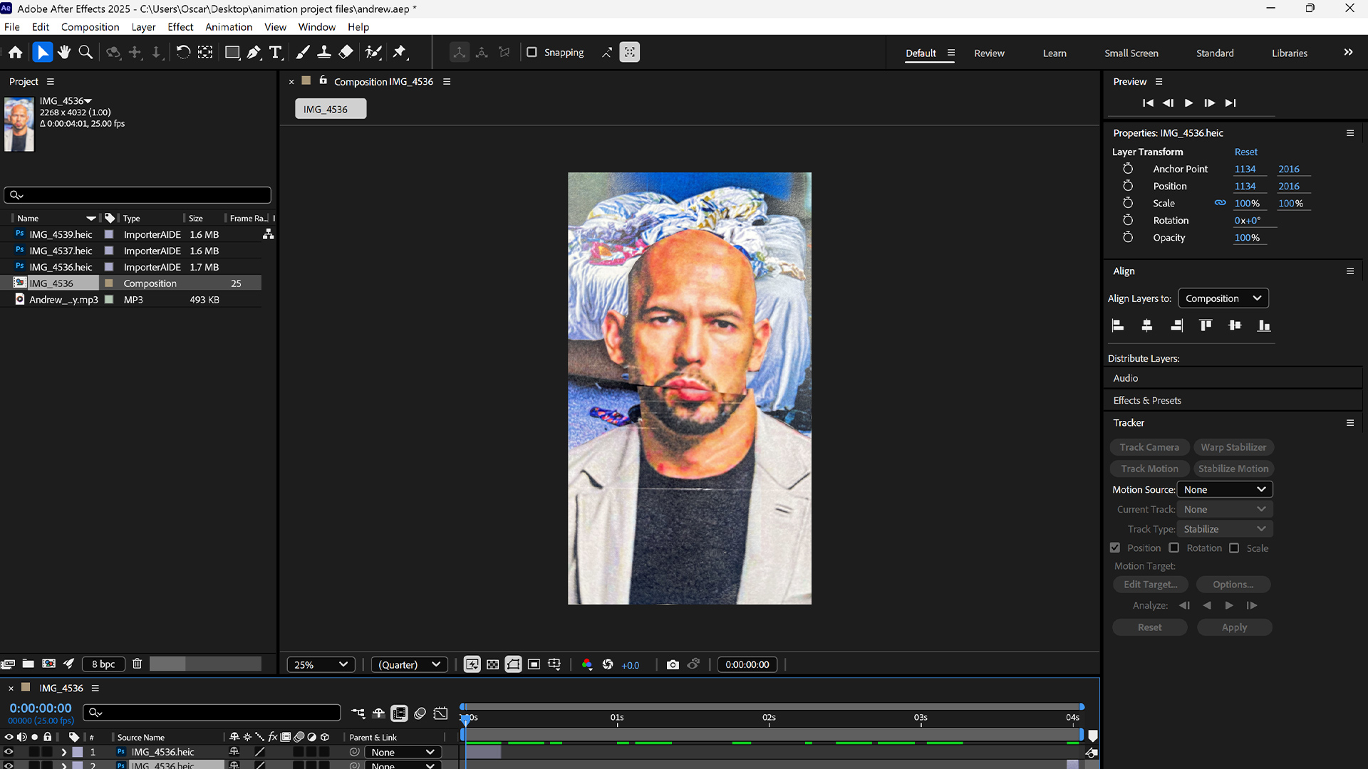Toggle Rotation checkbox in Tracker
1368x769 pixels.
point(1174,548)
